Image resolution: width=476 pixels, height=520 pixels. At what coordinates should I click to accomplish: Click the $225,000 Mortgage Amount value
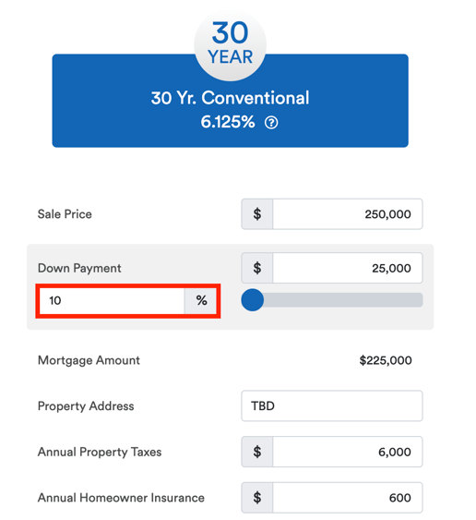(x=386, y=360)
